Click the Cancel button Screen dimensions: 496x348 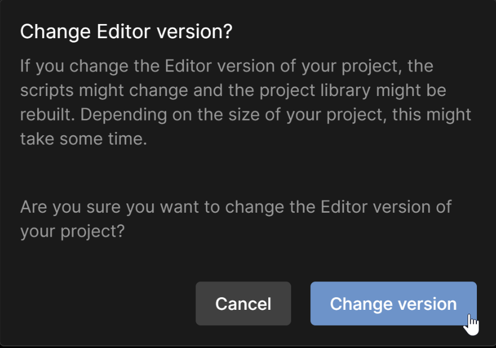pyautogui.click(x=243, y=304)
